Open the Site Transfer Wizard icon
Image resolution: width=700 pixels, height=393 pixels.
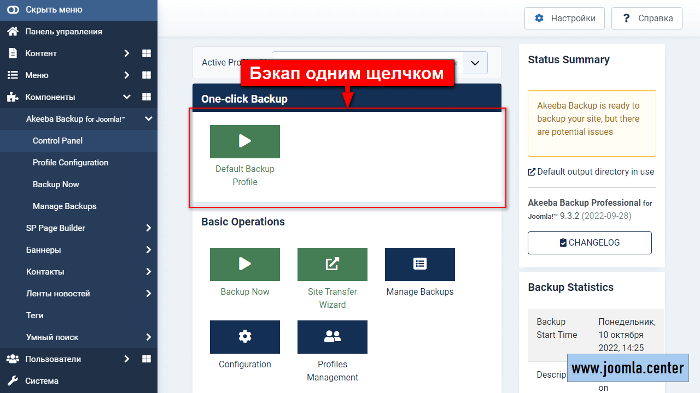[x=332, y=265]
